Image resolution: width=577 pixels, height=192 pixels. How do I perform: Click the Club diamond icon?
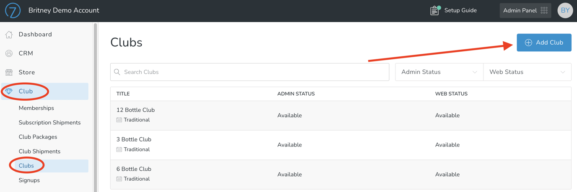pyautogui.click(x=9, y=91)
